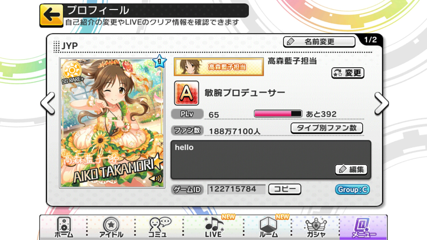427x240 pixels.
Task: Click the 名前変更 button
Action: pyautogui.click(x=319, y=42)
